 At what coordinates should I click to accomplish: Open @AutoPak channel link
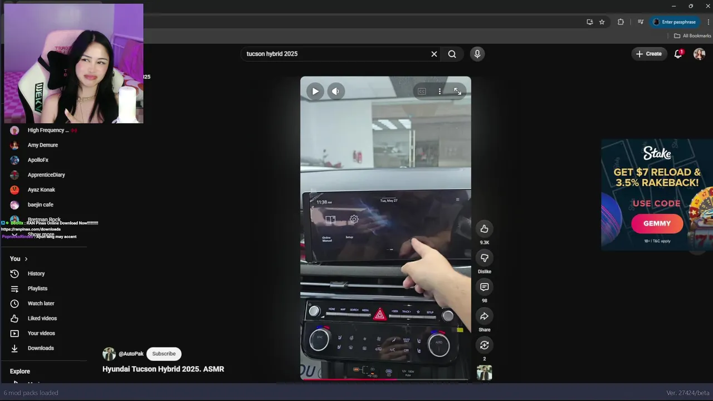click(x=131, y=354)
